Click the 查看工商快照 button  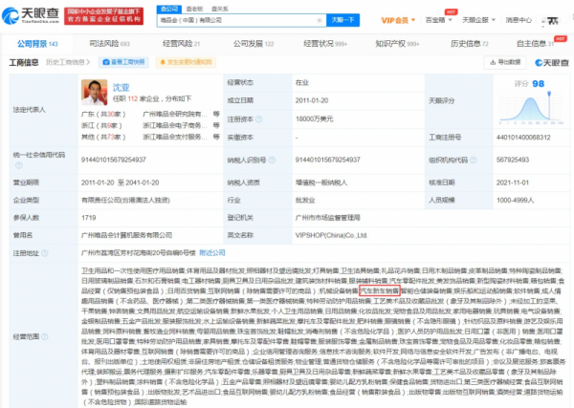[123, 62]
